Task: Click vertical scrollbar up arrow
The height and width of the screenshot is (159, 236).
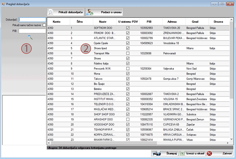Action: click(x=232, y=20)
